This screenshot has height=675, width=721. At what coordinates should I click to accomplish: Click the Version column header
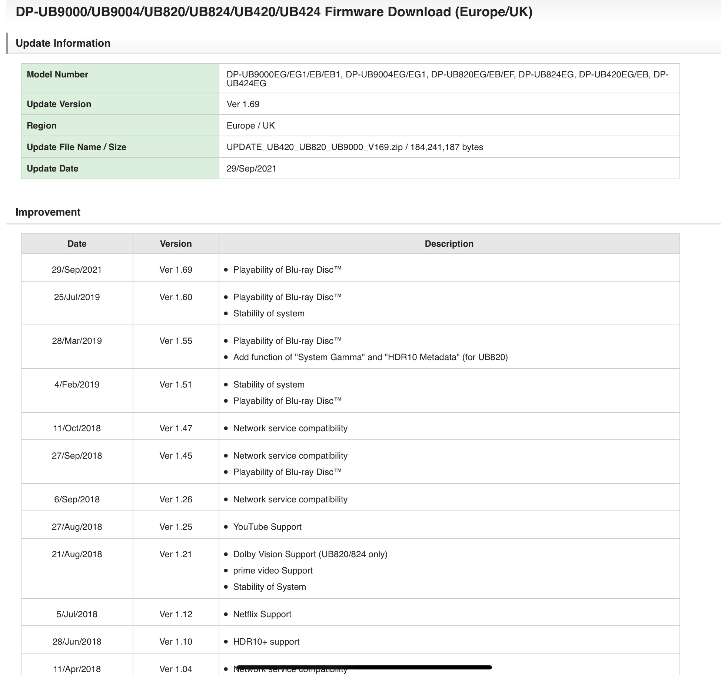click(x=176, y=244)
